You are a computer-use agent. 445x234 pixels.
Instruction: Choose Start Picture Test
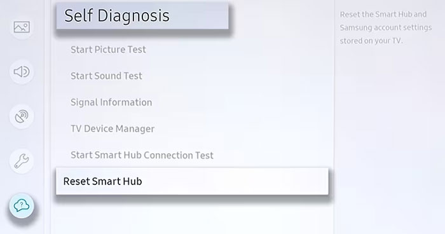point(108,50)
